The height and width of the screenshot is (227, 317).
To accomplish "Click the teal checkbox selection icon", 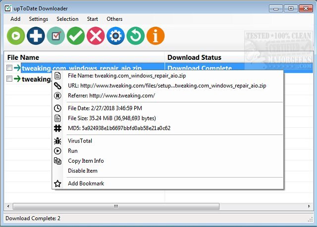I will click(56, 36).
